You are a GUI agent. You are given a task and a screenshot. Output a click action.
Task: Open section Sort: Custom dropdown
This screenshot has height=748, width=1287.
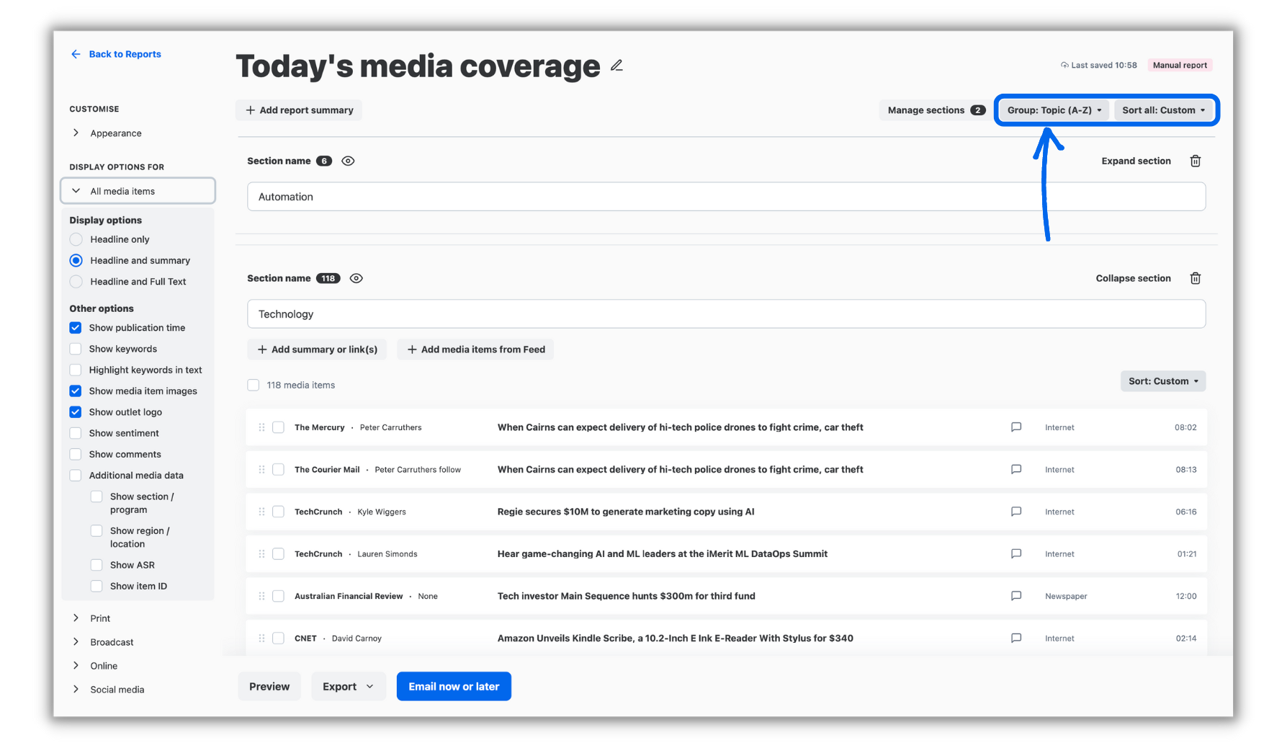[1163, 381]
